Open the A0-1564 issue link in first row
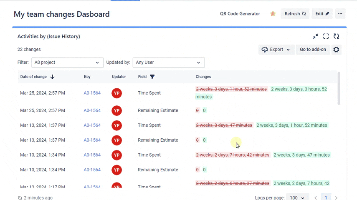 pos(92,93)
